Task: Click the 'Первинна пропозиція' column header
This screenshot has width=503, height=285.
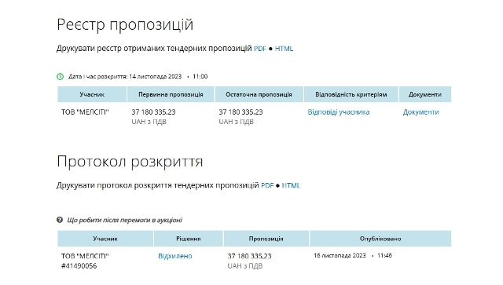Action: tap(171, 94)
